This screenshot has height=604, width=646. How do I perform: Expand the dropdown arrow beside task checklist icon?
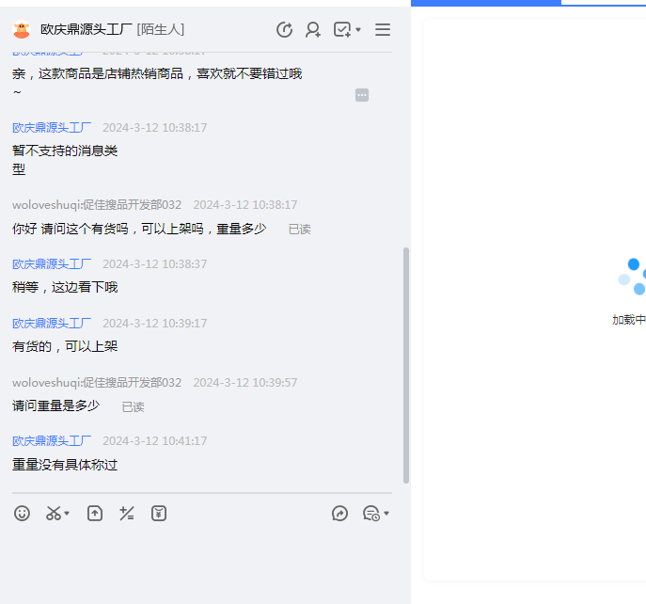coord(358,30)
